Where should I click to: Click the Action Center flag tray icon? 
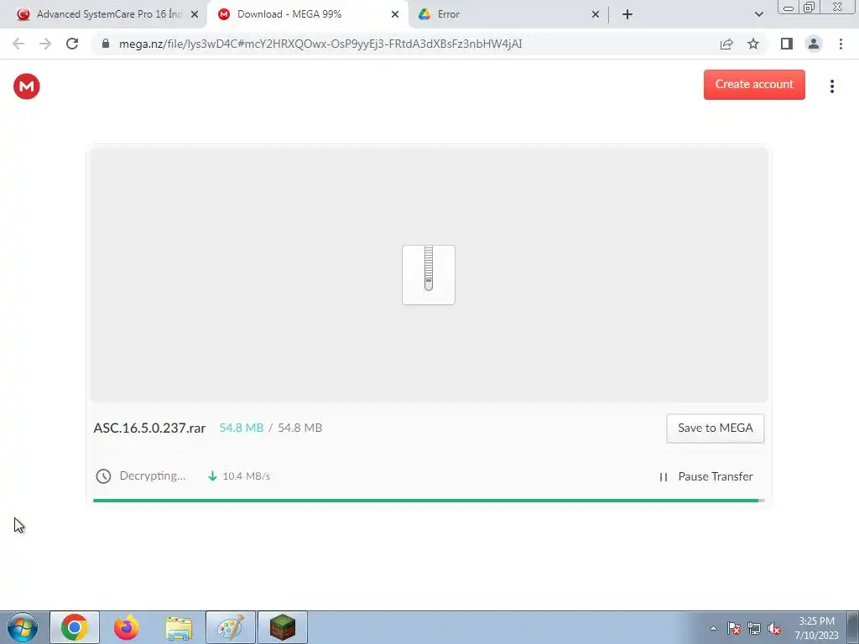(x=734, y=628)
